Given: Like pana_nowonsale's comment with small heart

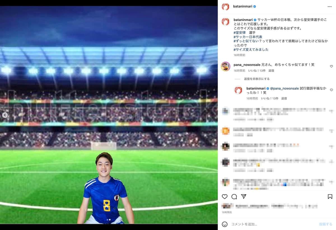Looking at the screenshot, I should click(331, 66).
